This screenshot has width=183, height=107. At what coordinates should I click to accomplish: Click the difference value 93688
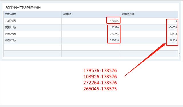click(173, 34)
